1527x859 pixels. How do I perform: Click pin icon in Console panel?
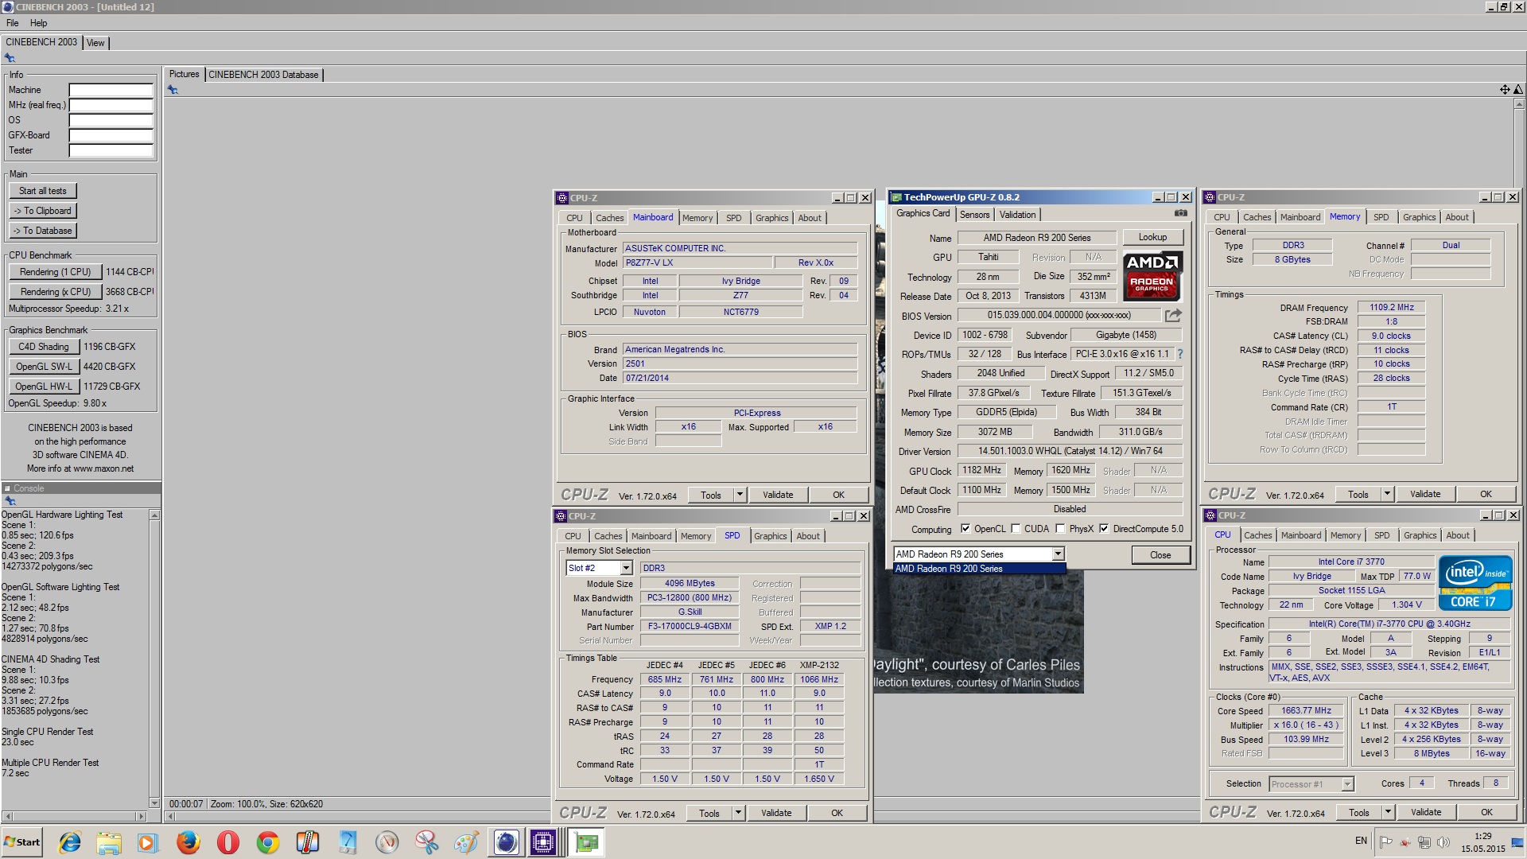pyautogui.click(x=10, y=501)
